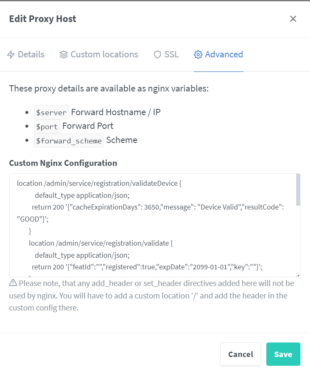Click the configuration textarea scrollbar thumb
310x372 pixels.
coord(298,190)
